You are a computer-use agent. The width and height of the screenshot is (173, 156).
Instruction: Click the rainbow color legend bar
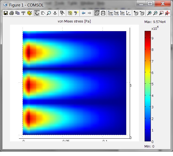point(148,86)
